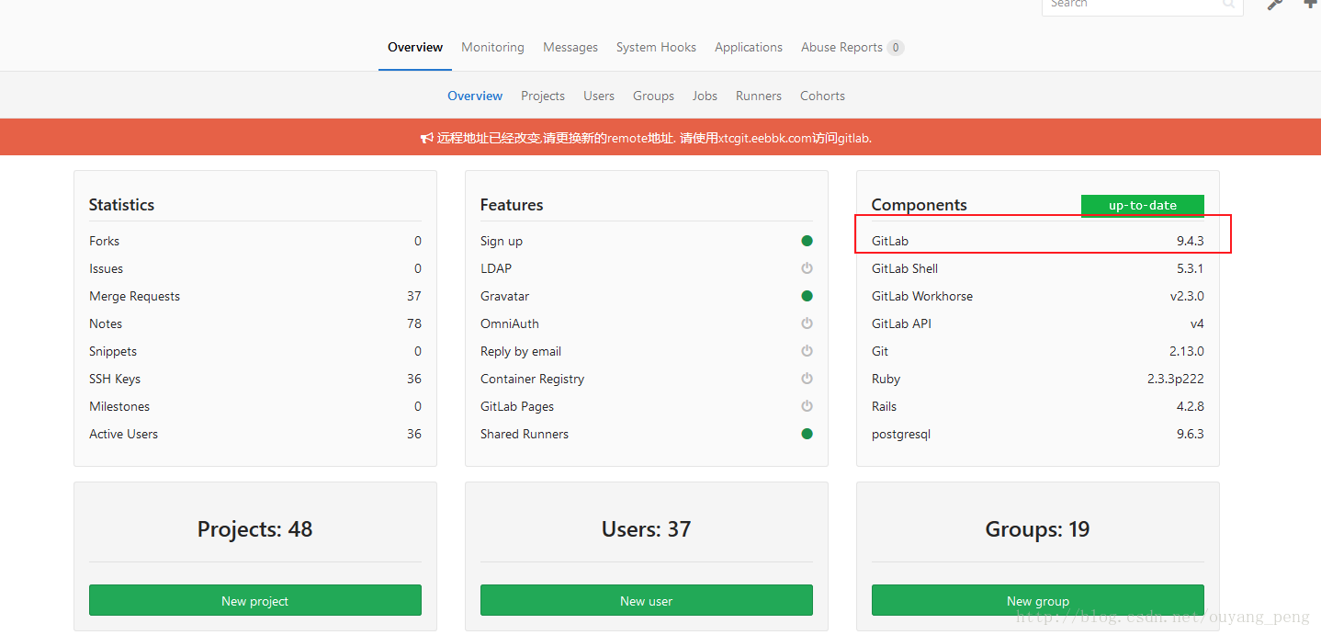This screenshot has width=1321, height=635.
Task: Click the search magnifier icon
Action: [x=1228, y=4]
